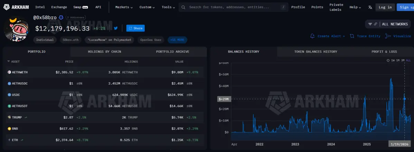Expand the Help dropdown menu
The image size is (414, 152).
coord(355,7)
